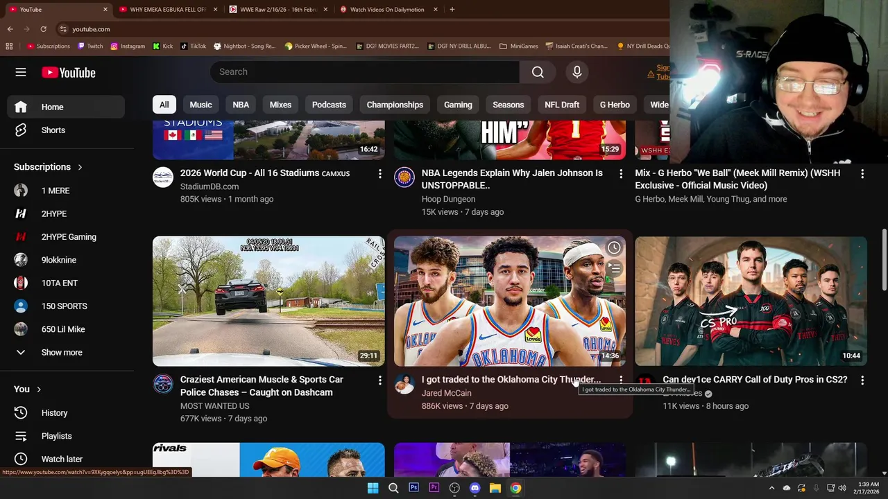Select the G Herbo filter chip
Screen dimensions: 888x499
[x=615, y=105]
